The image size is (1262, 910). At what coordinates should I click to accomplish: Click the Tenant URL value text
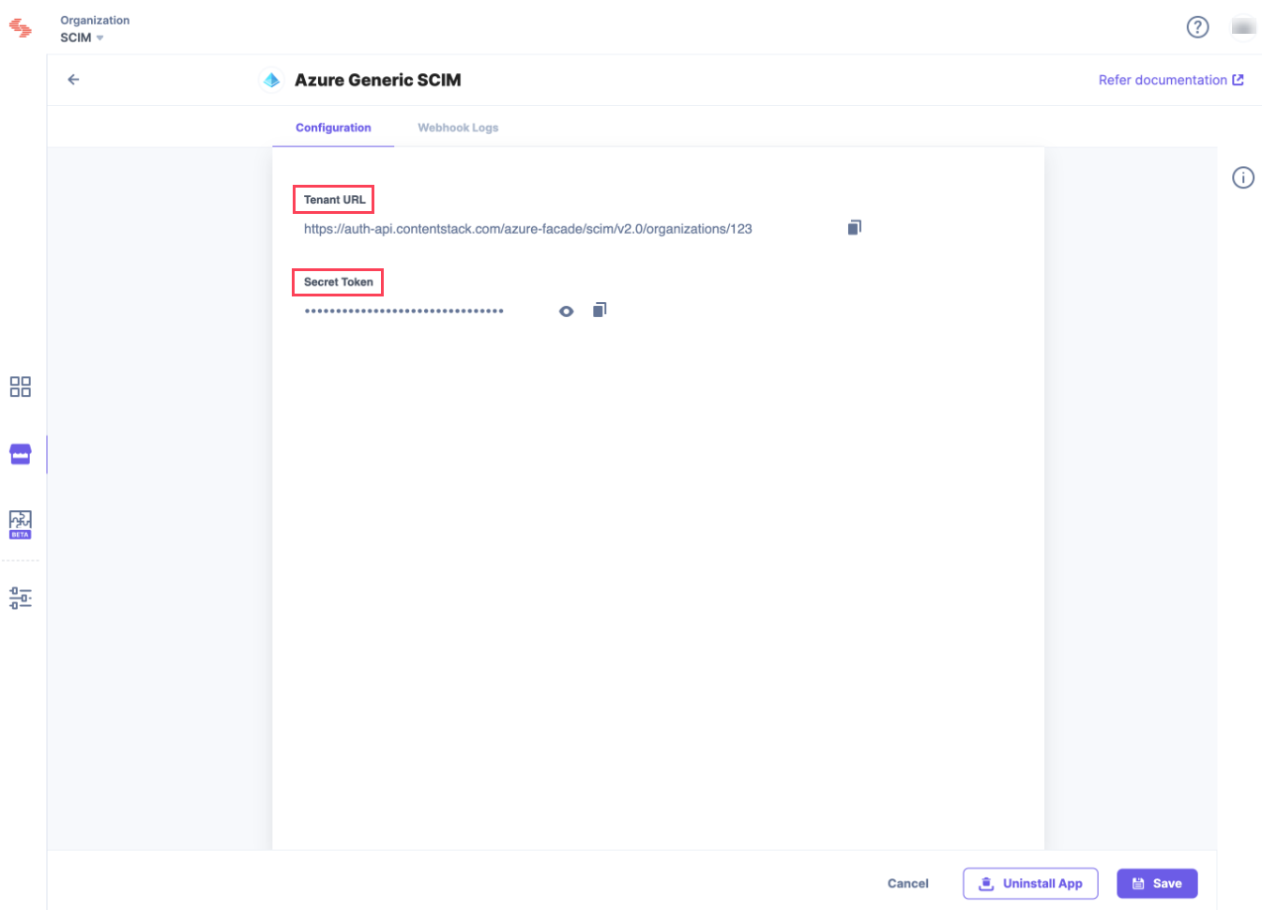527,229
